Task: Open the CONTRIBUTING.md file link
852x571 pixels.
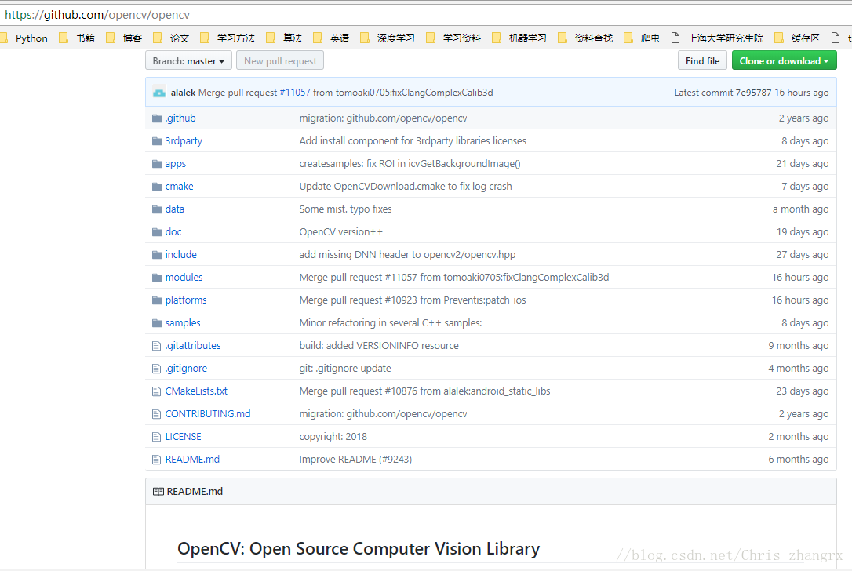Action: click(x=208, y=414)
